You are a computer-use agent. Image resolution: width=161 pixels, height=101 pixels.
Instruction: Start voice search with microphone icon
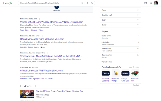tap(87, 3)
